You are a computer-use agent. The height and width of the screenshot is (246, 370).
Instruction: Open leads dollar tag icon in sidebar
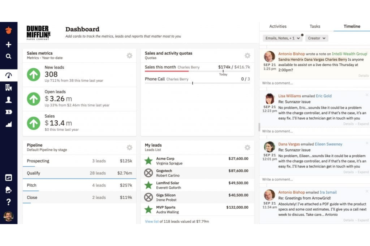coord(8,112)
